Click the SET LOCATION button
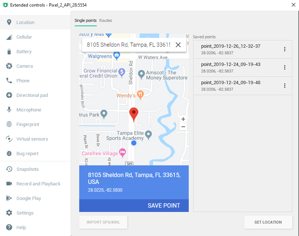Viewport: 299px width, 236px height. [x=268, y=222]
